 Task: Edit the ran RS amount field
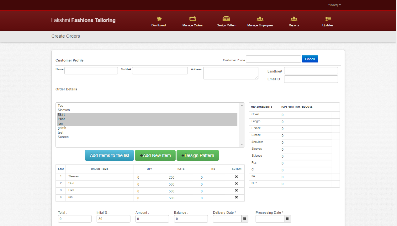point(213,198)
